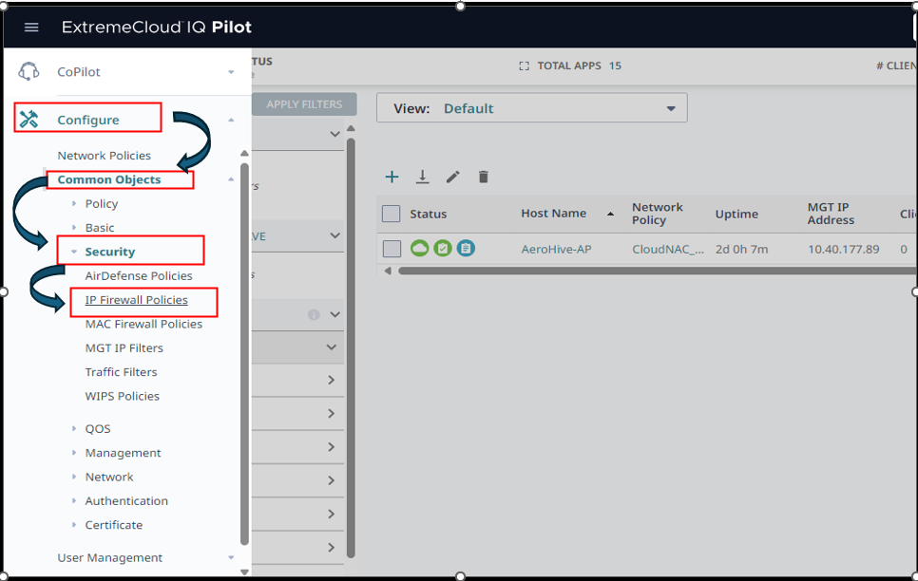The image size is (918, 581).
Task: Expand the Certificate tree node
Action: tap(74, 525)
